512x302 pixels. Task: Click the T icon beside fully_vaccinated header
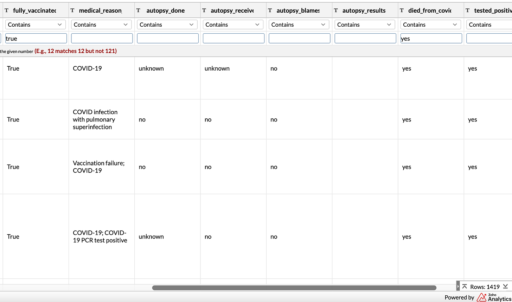point(7,11)
